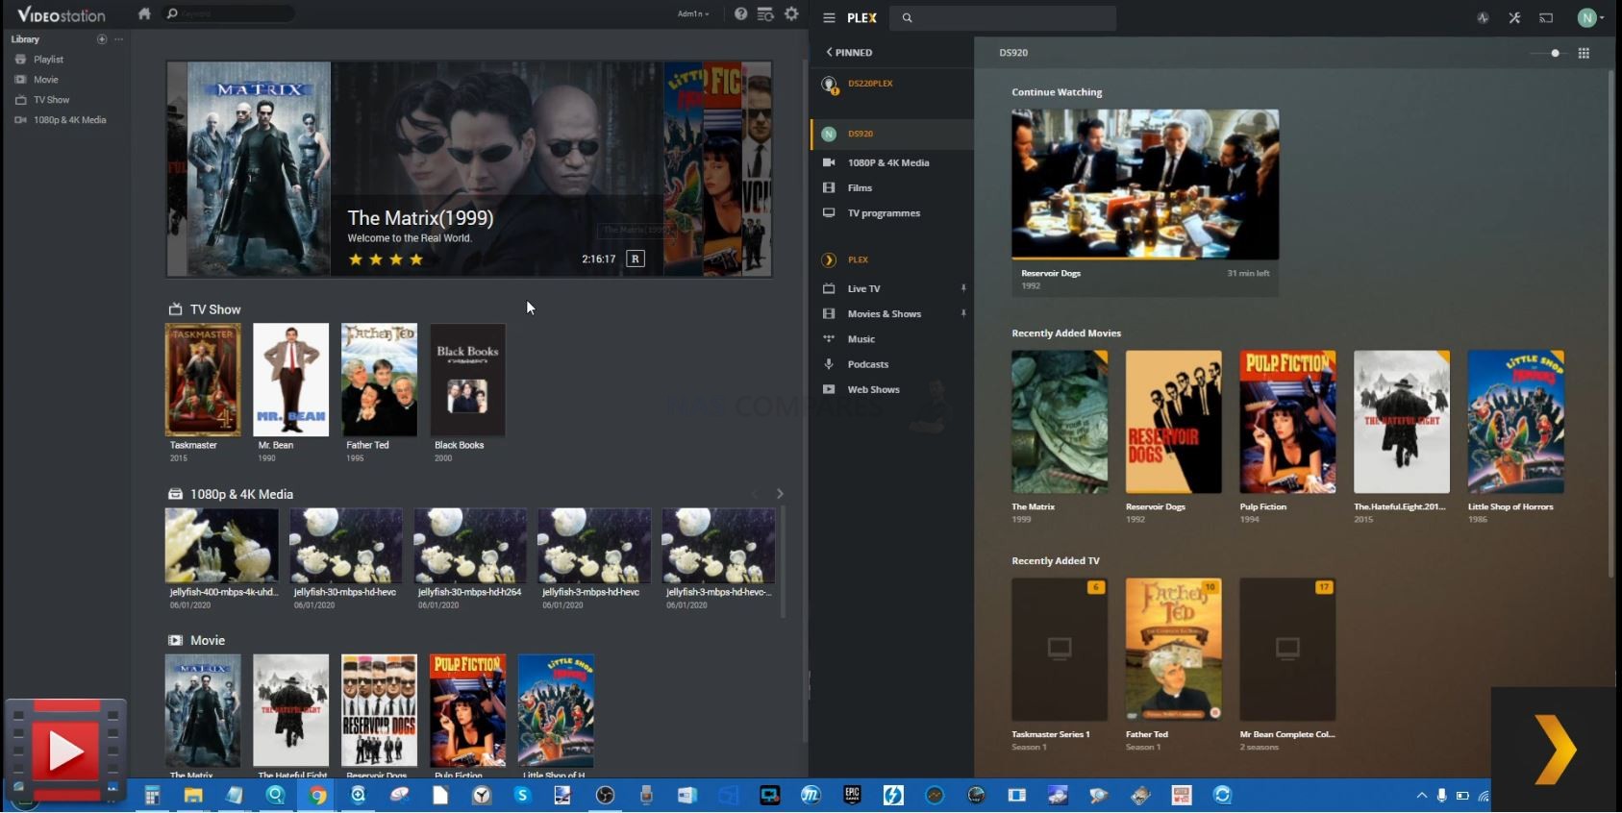
Task: Go to Video Station home
Action: (x=144, y=13)
